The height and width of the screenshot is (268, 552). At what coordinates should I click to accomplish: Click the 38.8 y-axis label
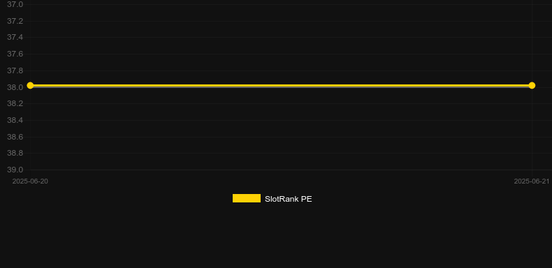[x=15, y=154]
